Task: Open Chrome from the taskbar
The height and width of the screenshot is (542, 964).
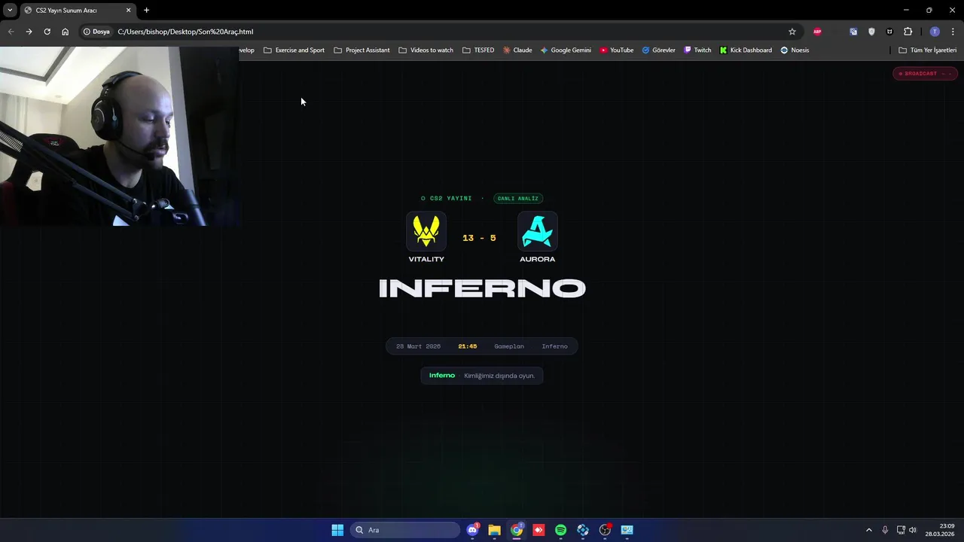Action: 517,530
